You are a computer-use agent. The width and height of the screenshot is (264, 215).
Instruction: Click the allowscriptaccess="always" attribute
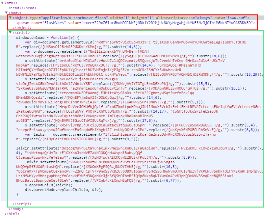click(x=184, y=18)
